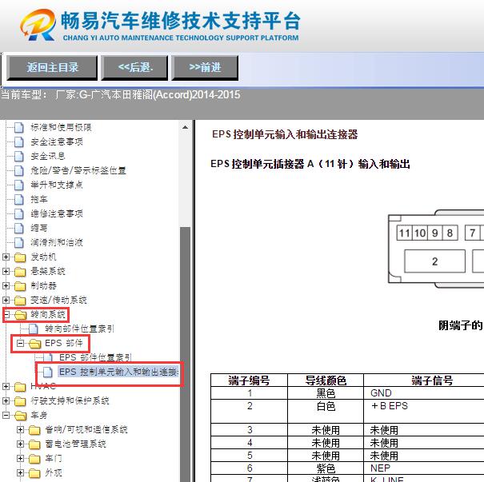Go forward with >>前进 button
The height and width of the screenshot is (482, 484).
click(x=205, y=67)
